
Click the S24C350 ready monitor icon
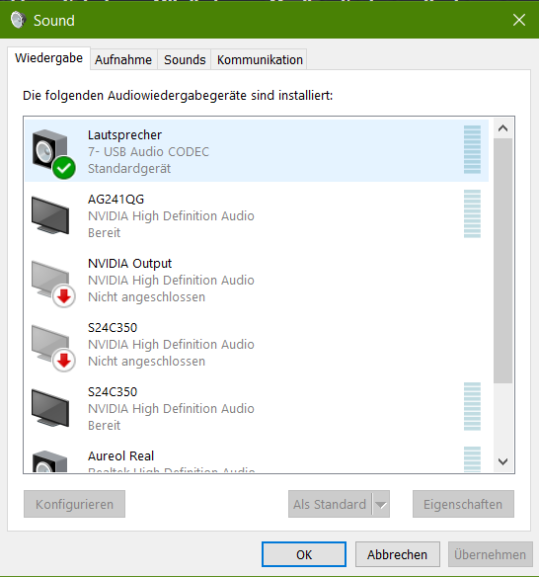click(50, 408)
